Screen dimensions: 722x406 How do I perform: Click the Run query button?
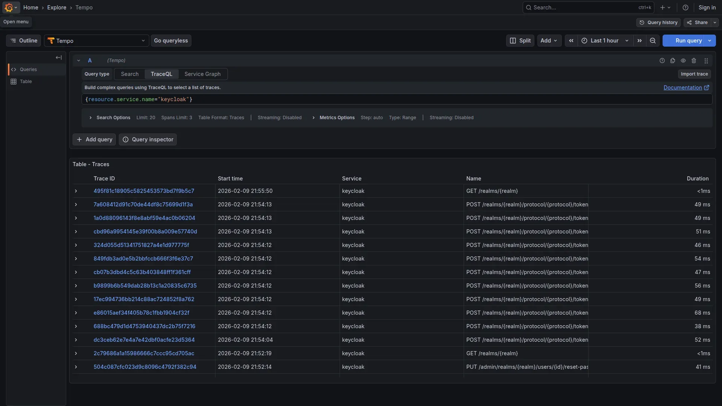[x=688, y=41]
